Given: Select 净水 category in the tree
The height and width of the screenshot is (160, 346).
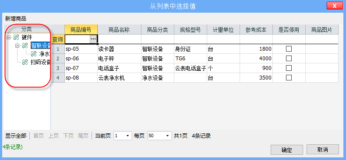Looking at the screenshot, I should [x=44, y=54].
